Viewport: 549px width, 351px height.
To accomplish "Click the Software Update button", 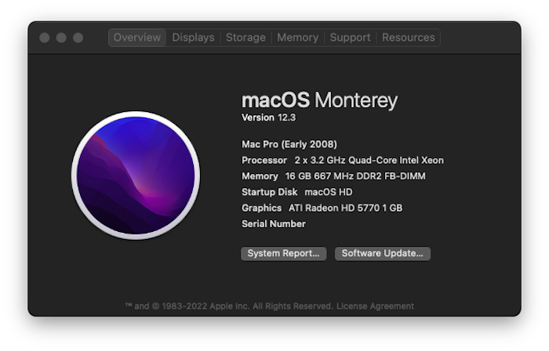I will coord(383,254).
